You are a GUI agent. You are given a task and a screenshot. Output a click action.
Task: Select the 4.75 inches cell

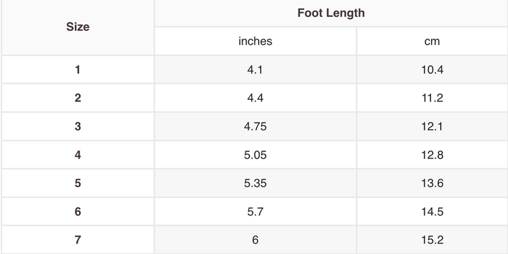point(255,127)
